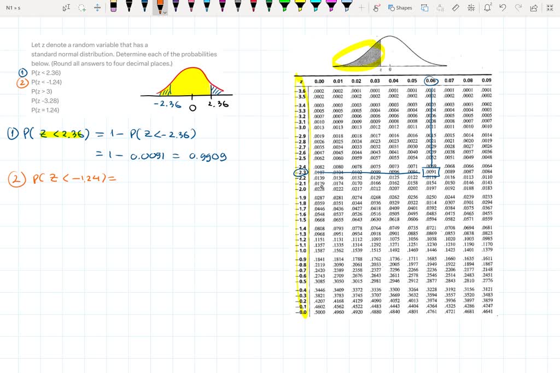Select the pointer selection tool
The width and height of the screenshot is (560, 373).
(65, 8)
